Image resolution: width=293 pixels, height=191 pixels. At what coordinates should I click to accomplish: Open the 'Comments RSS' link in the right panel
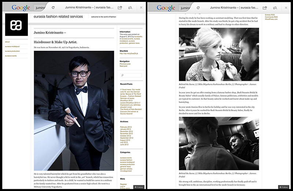click(271, 17)
